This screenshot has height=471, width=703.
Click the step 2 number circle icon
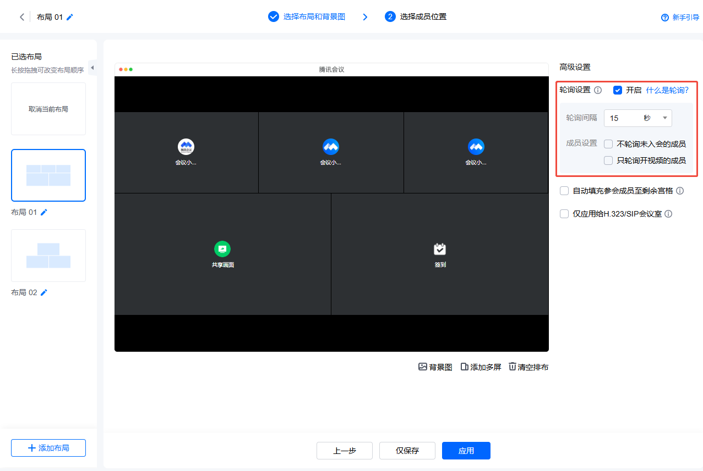click(x=390, y=16)
